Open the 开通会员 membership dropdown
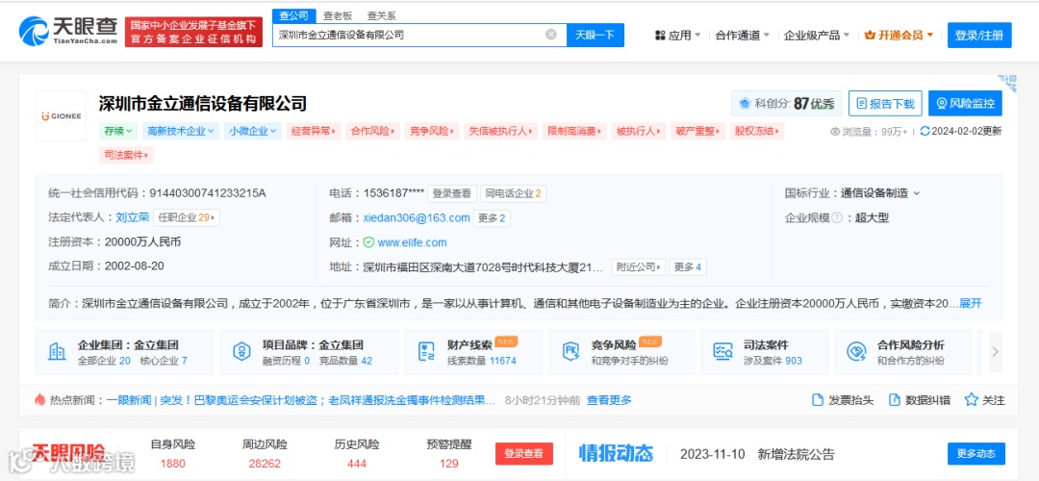The width and height of the screenshot is (1039, 481). [x=899, y=36]
